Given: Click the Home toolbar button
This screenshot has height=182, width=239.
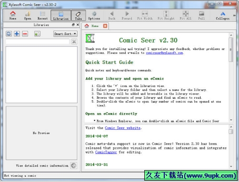Looking at the screenshot, I should [13, 15].
